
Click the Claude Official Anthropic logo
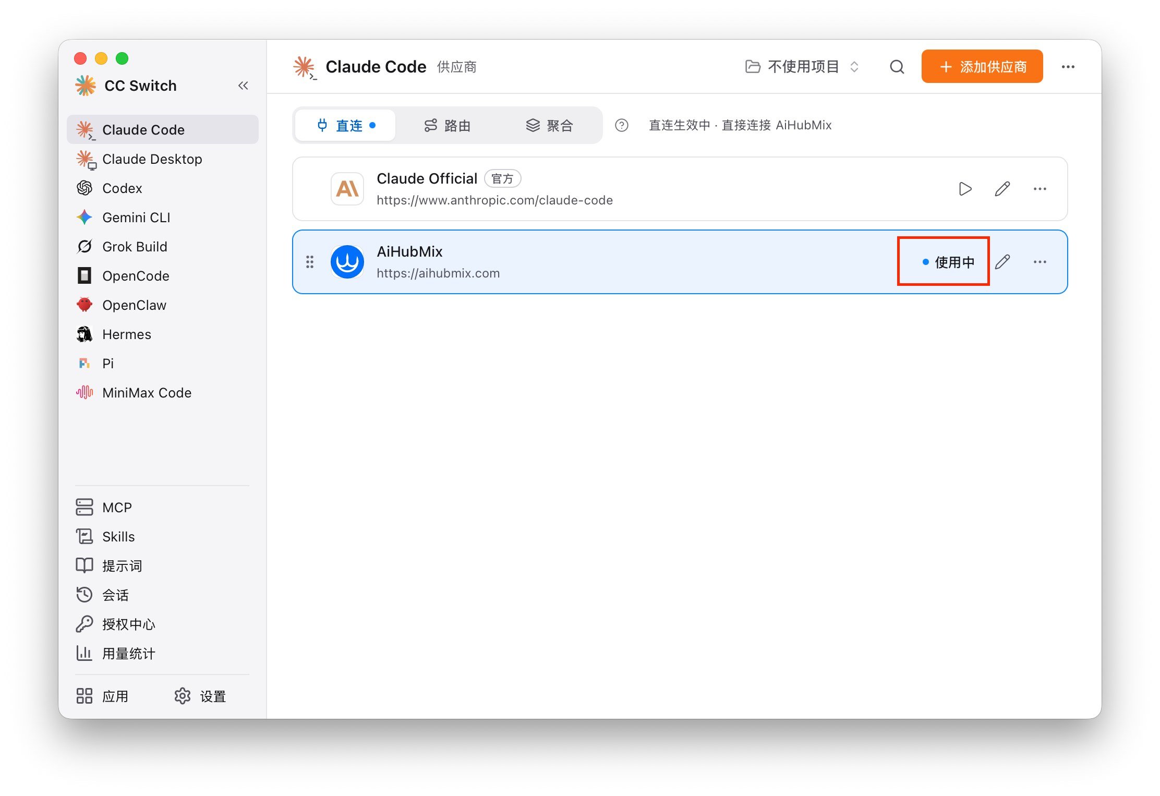pos(347,189)
